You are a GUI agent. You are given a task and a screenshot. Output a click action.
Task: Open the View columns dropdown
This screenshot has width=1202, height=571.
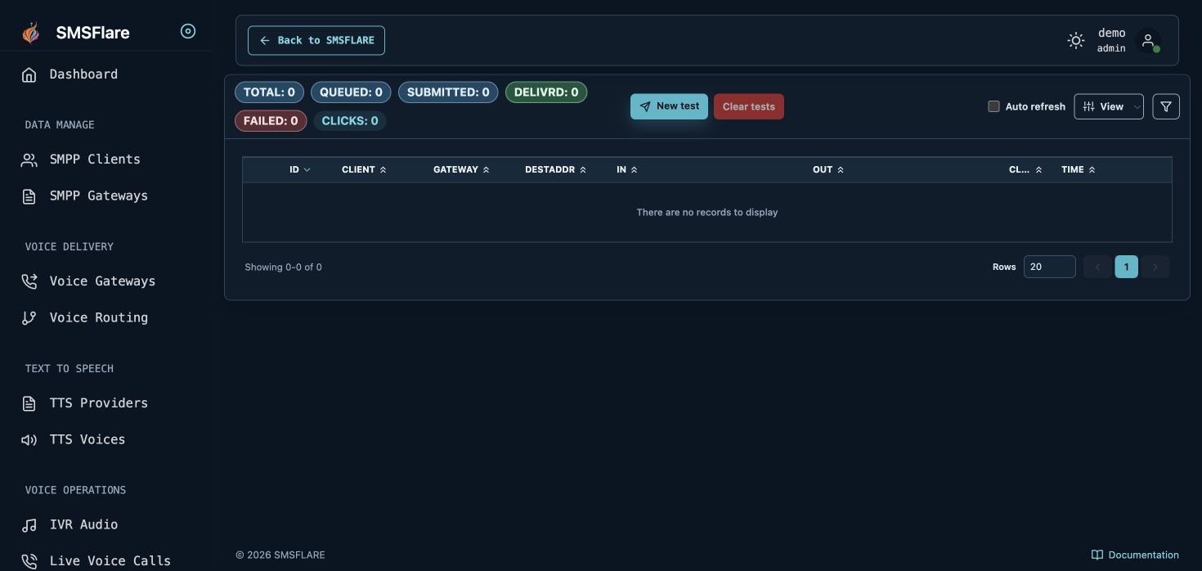point(1109,106)
